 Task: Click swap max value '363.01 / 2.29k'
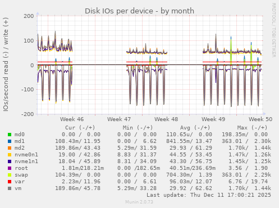click(246, 175)
